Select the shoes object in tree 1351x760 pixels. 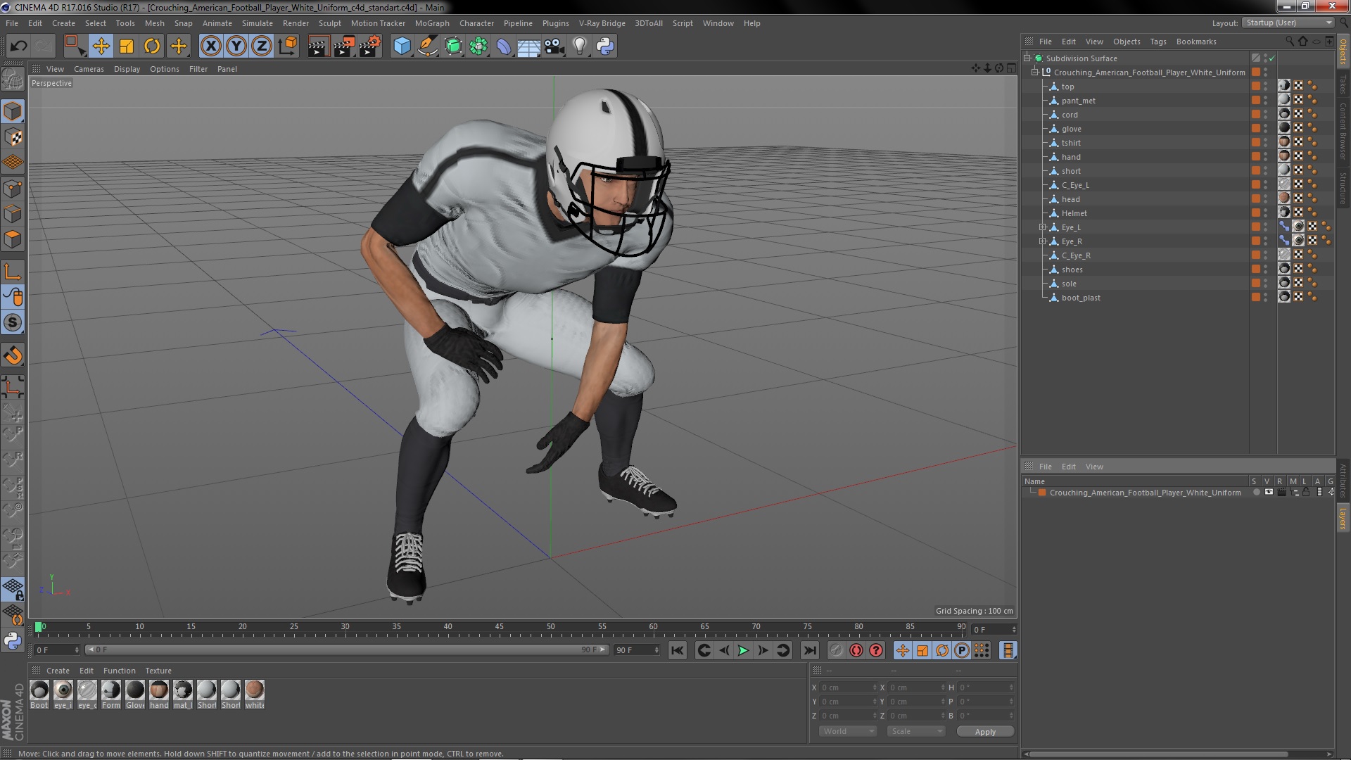pos(1072,270)
